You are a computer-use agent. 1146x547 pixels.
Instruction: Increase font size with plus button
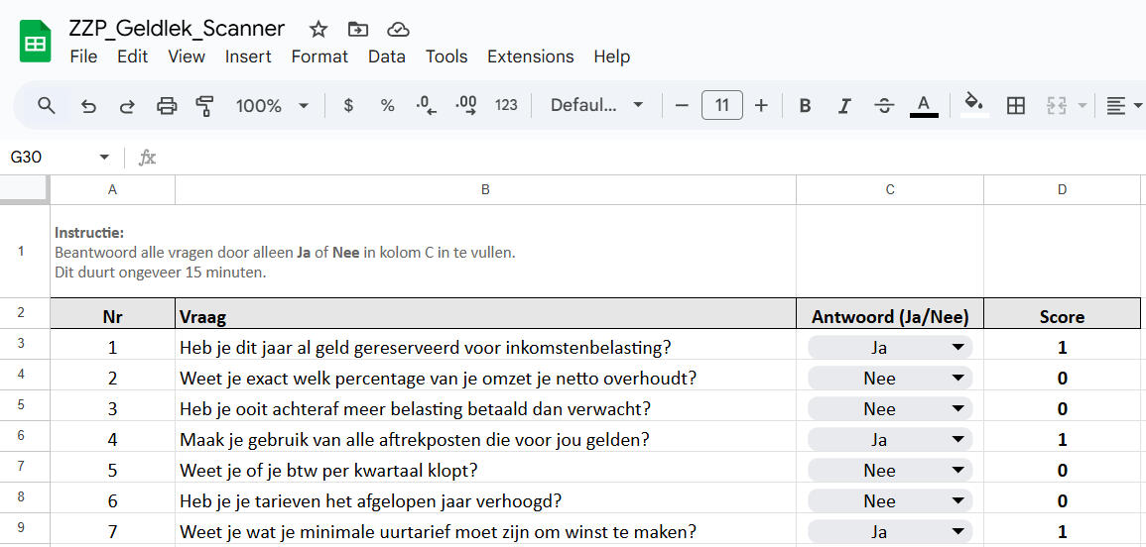pyautogui.click(x=761, y=106)
